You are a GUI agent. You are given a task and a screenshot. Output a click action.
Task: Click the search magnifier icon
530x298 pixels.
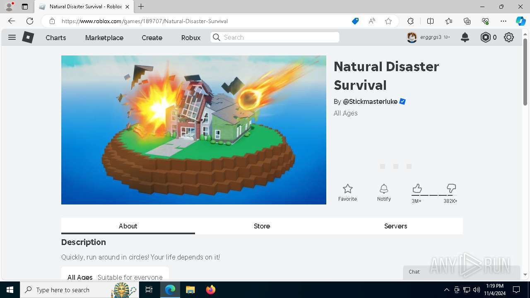(x=216, y=38)
